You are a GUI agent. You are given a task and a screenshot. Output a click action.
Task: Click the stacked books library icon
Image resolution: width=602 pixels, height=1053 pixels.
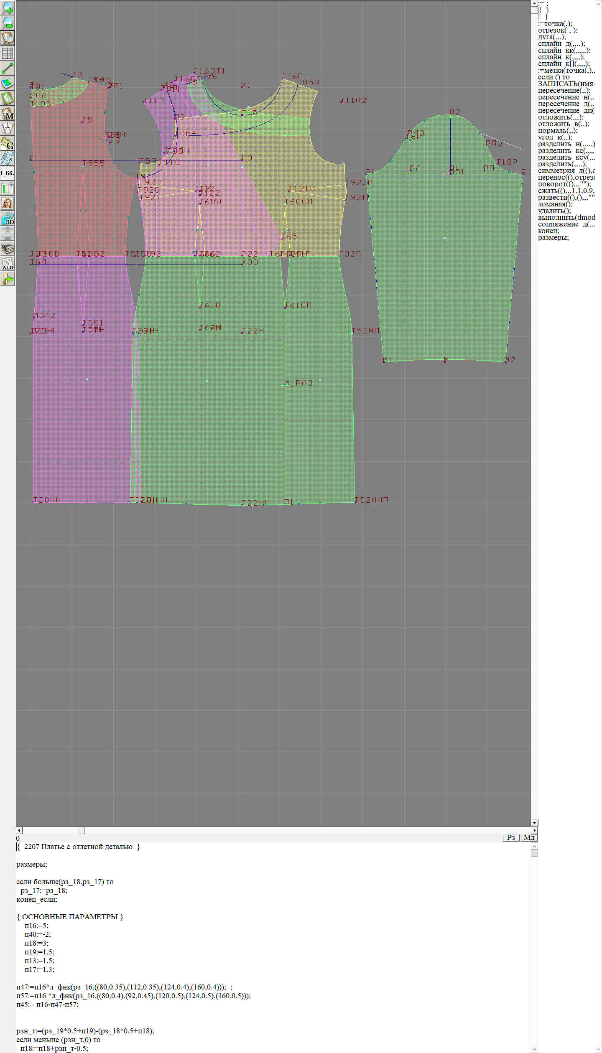coord(8,249)
